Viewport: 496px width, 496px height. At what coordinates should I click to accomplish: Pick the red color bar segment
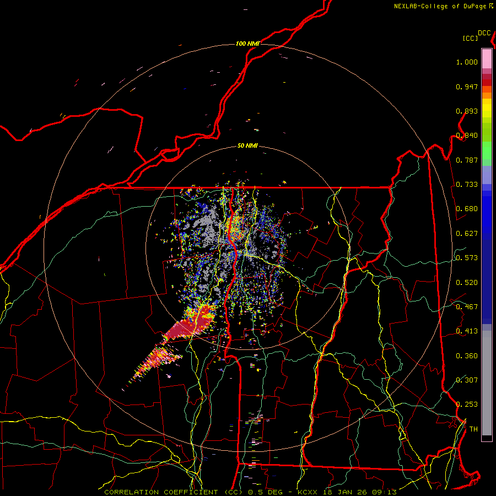tap(487, 83)
